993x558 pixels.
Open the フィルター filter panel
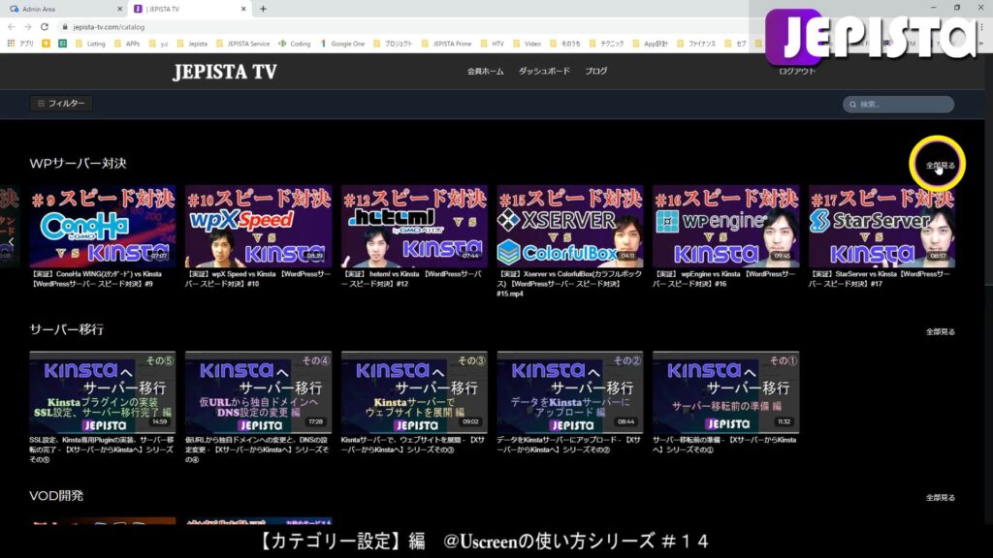[61, 103]
